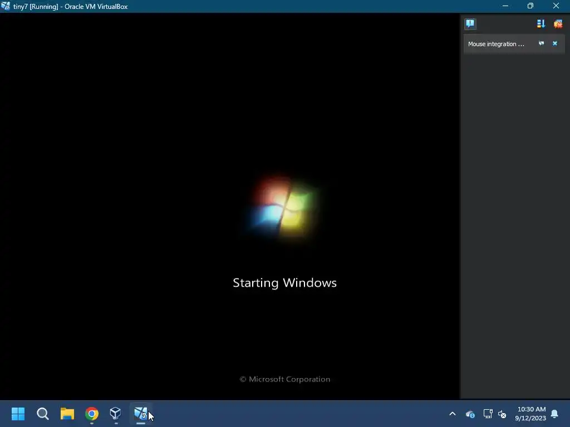Switch to VirtualBox Manager taskbar icon
The image size is (570, 427).
pyautogui.click(x=116, y=413)
